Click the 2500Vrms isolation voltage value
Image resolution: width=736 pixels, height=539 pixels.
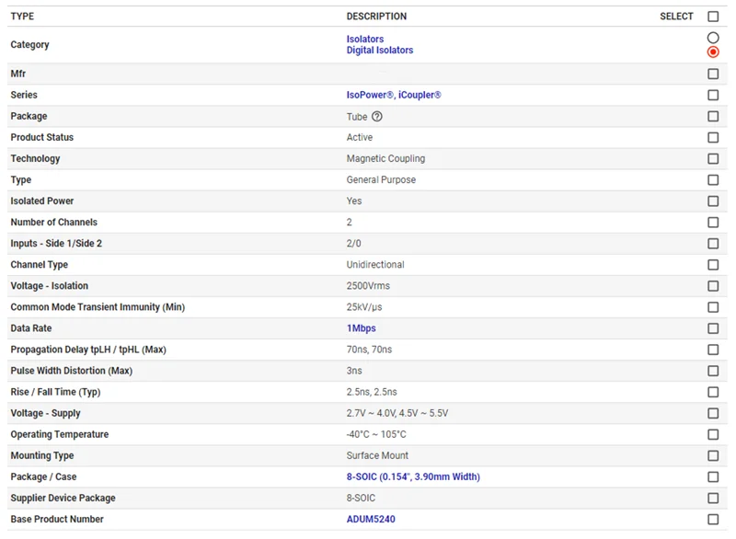tap(368, 286)
